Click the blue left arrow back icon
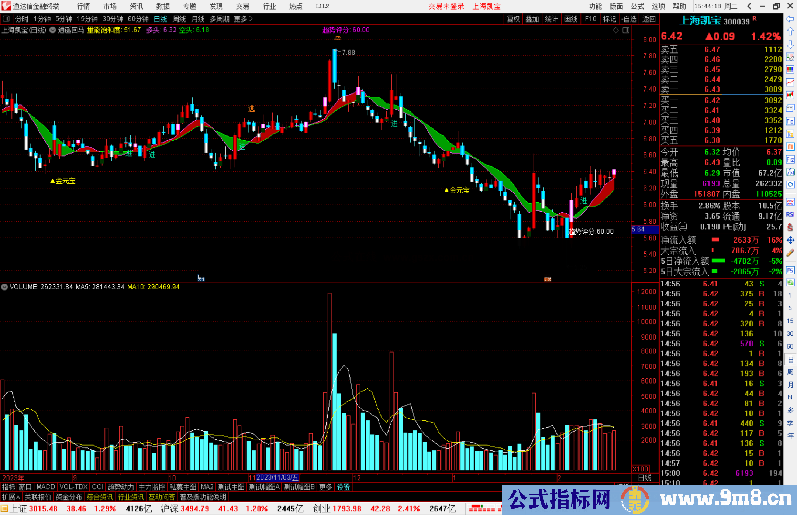 pyautogui.click(x=790, y=18)
